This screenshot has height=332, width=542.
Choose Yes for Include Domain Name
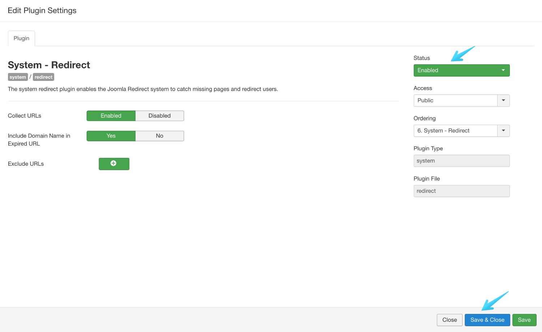[111, 136]
